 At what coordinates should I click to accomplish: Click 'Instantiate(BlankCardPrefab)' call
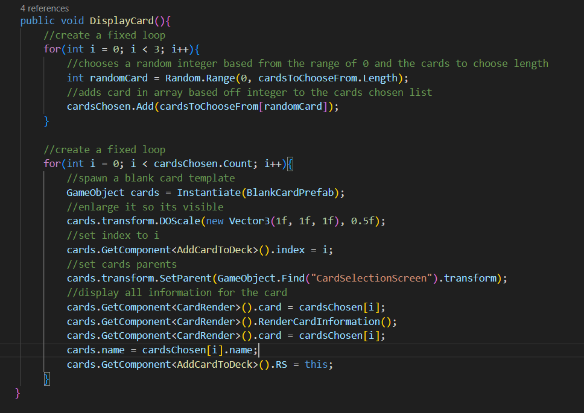pos(258,193)
